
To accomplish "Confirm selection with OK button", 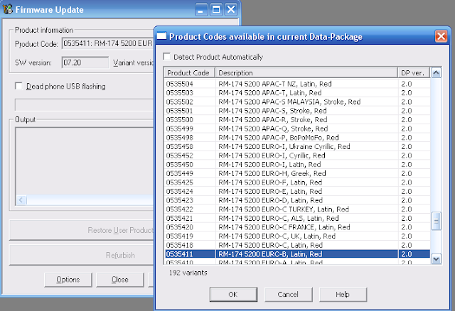I will click(233, 295).
